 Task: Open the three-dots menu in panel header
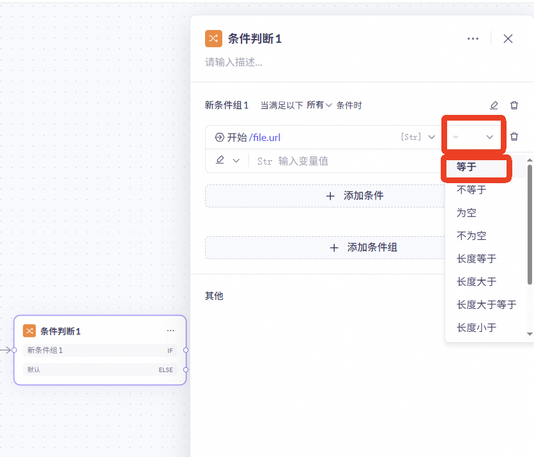[x=473, y=39]
